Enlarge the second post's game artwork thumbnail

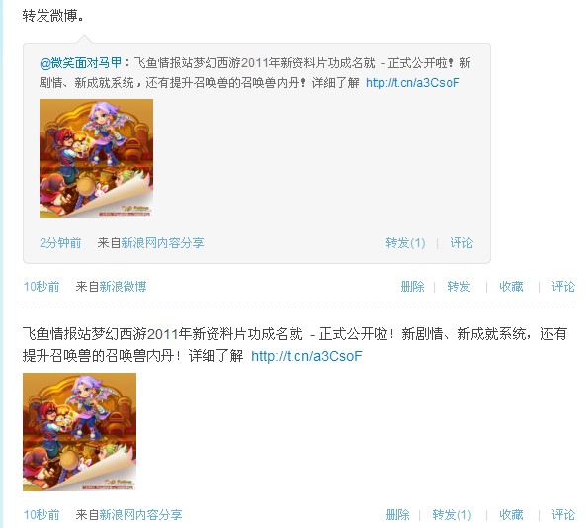(x=80, y=432)
